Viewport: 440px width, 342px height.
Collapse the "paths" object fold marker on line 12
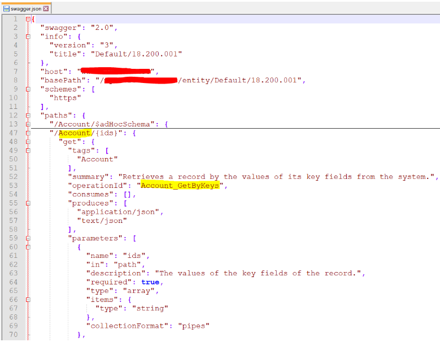point(28,116)
